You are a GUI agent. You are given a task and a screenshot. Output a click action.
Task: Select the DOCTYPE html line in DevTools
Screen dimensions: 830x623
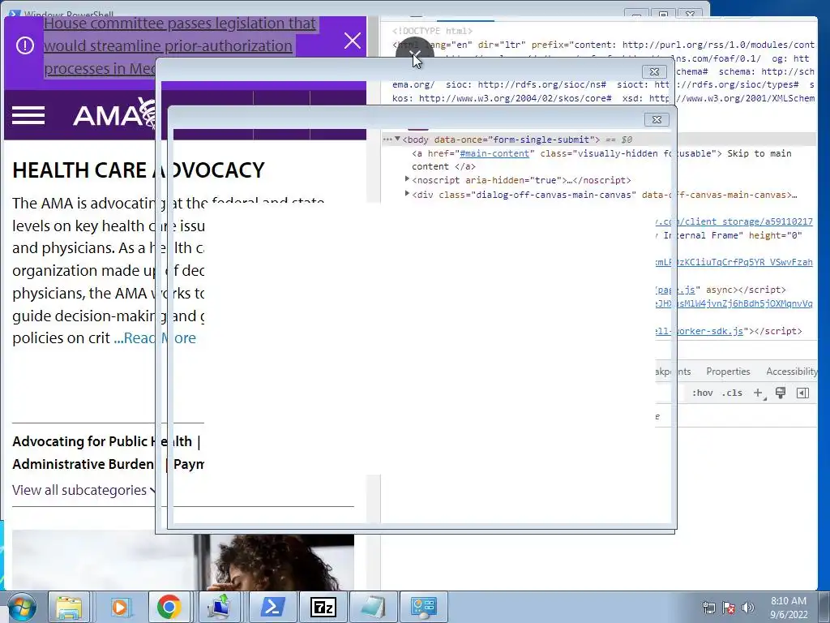tap(433, 31)
